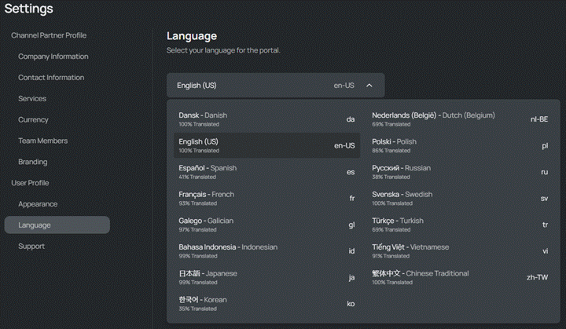Choose Japanese language option
The width and height of the screenshot is (566, 329).
tap(266, 277)
